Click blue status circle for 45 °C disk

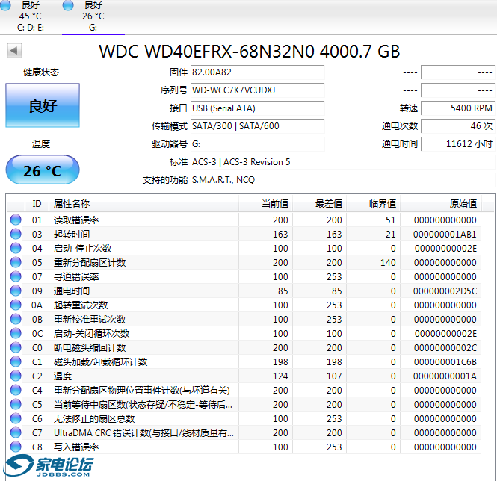(x=5, y=5)
